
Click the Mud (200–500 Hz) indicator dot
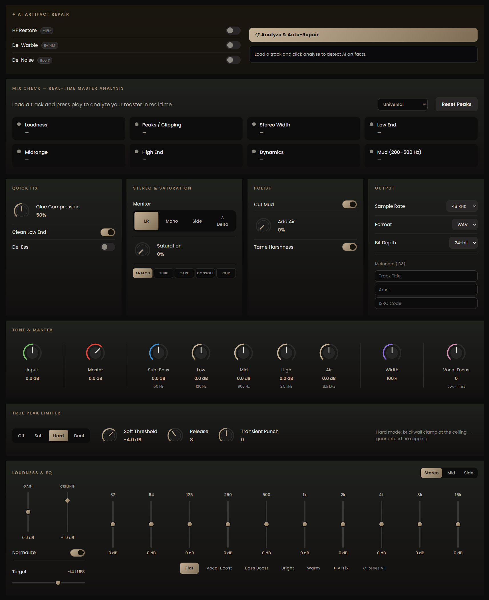coord(371,152)
